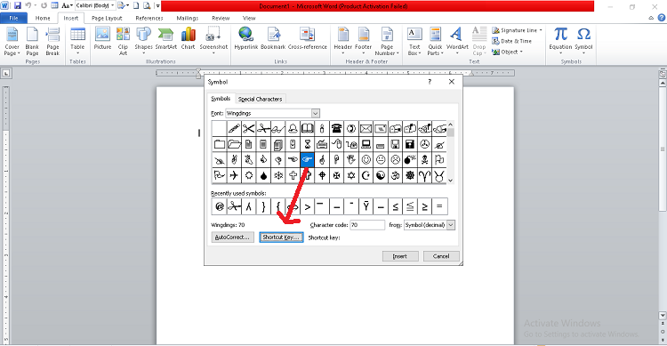The width and height of the screenshot is (667, 346).
Task: Click the Shortcut Key button
Action: [281, 237]
